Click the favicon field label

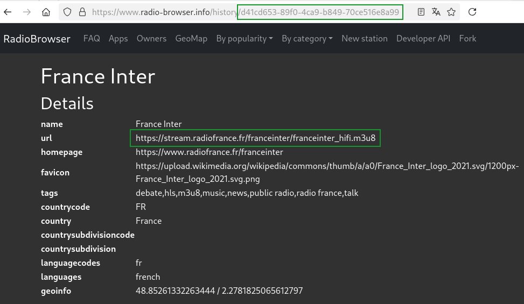[x=55, y=173]
